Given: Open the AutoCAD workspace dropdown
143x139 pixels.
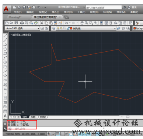Looking at the screenshot, I should (22, 28).
